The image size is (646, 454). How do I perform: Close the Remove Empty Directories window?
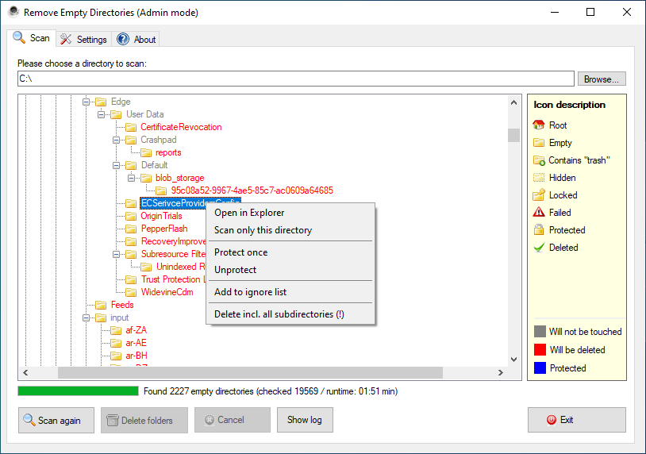point(627,12)
